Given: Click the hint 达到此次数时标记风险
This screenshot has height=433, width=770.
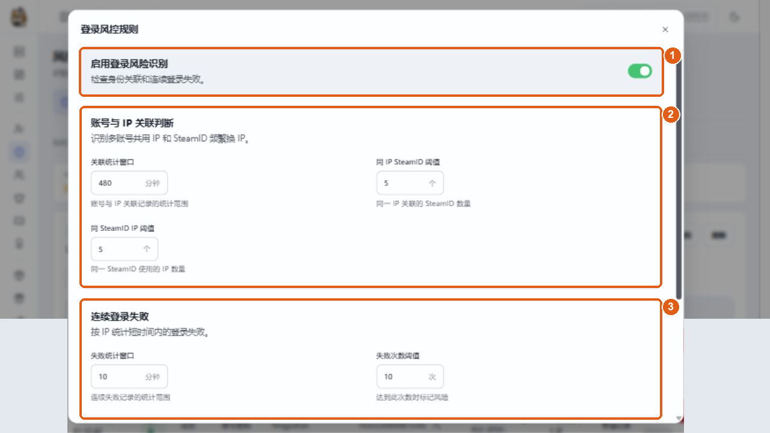Looking at the screenshot, I should tap(412, 398).
